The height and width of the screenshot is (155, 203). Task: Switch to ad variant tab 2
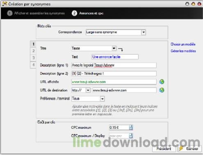pos(33,51)
